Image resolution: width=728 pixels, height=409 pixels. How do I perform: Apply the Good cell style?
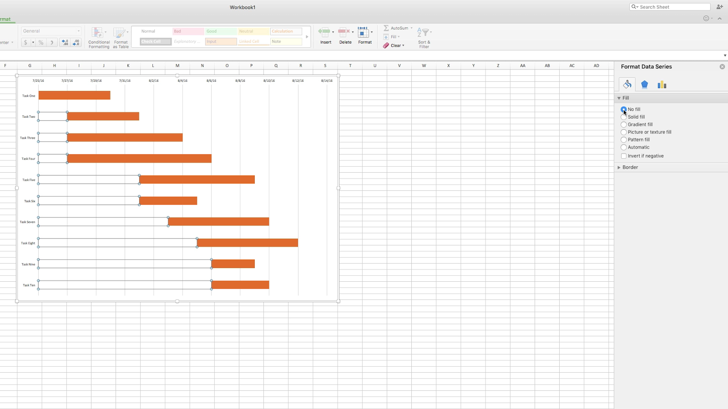click(x=220, y=31)
